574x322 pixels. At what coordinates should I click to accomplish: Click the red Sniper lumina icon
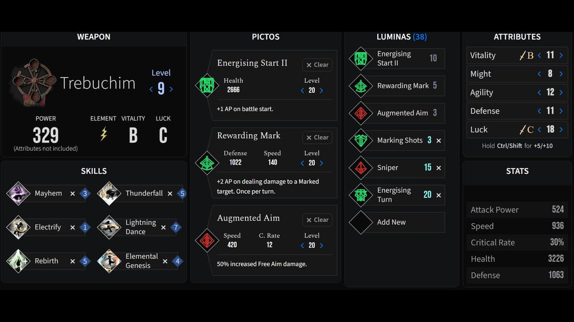(x=361, y=167)
